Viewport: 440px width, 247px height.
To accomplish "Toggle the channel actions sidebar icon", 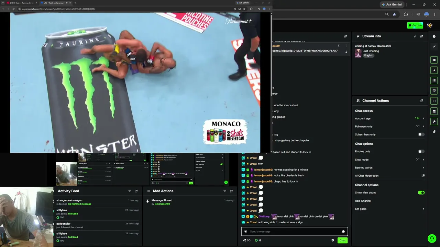I will tap(434, 111).
